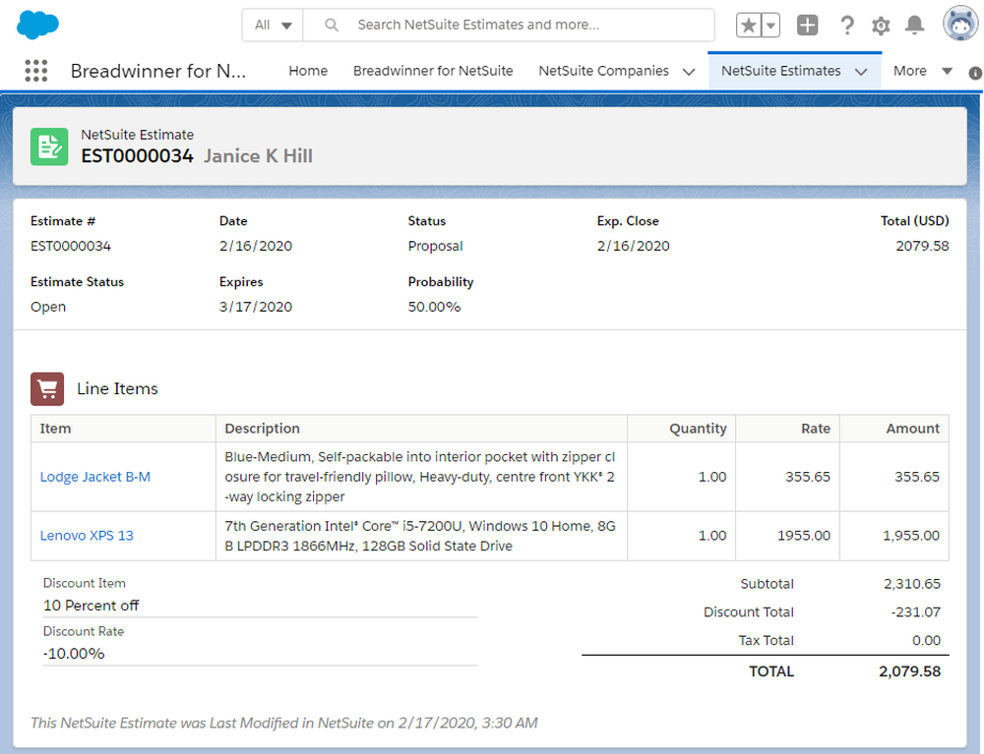Click the Lenovo rate 1955.00
The image size is (984, 754).
click(803, 536)
